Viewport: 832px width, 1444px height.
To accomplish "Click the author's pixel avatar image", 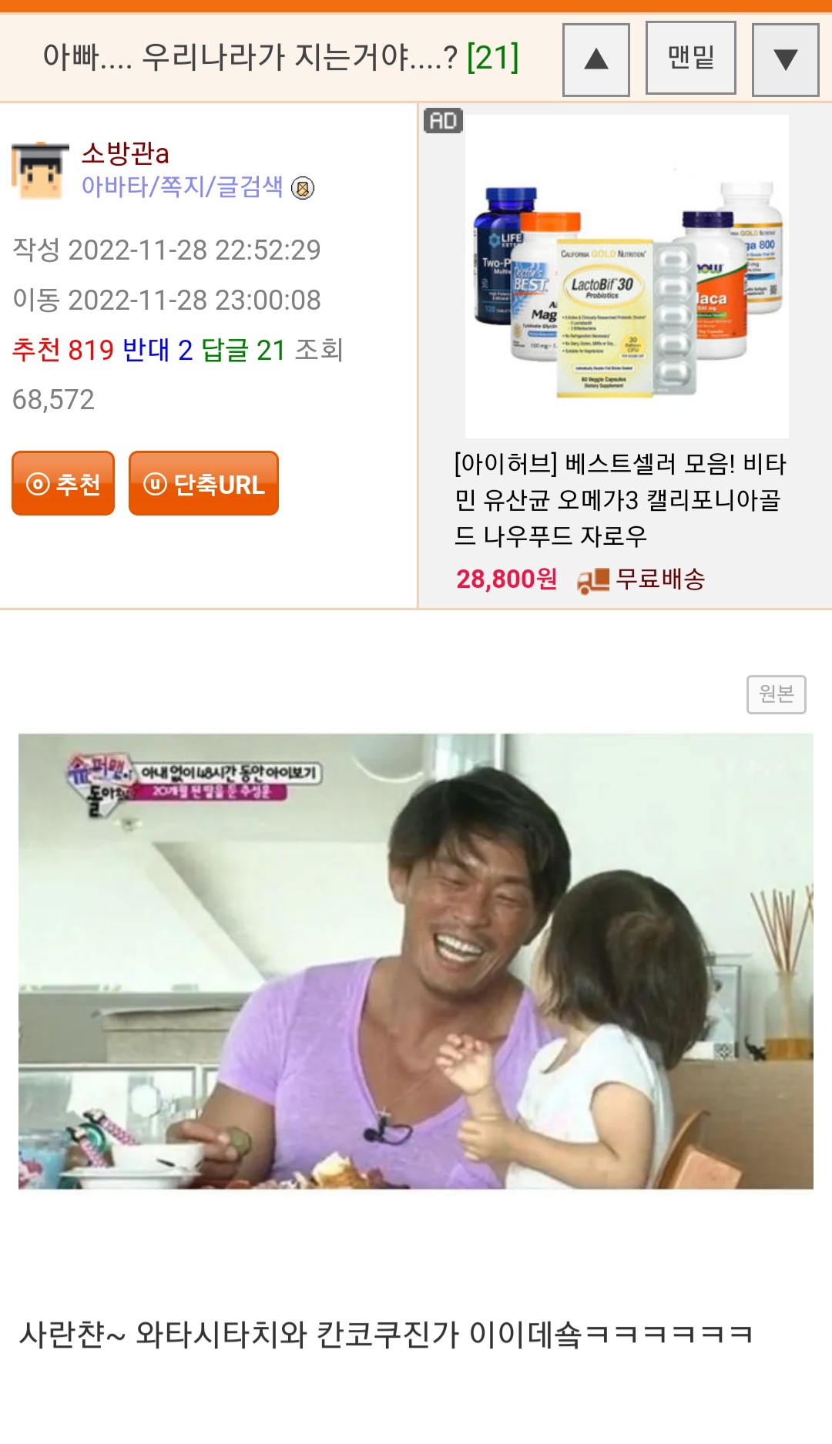I will click(40, 170).
